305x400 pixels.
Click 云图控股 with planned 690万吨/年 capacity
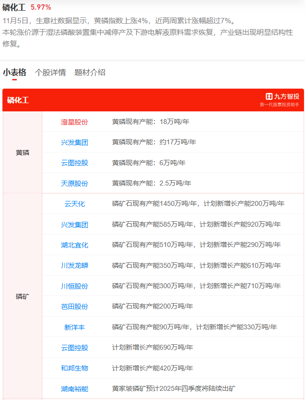tap(75, 348)
